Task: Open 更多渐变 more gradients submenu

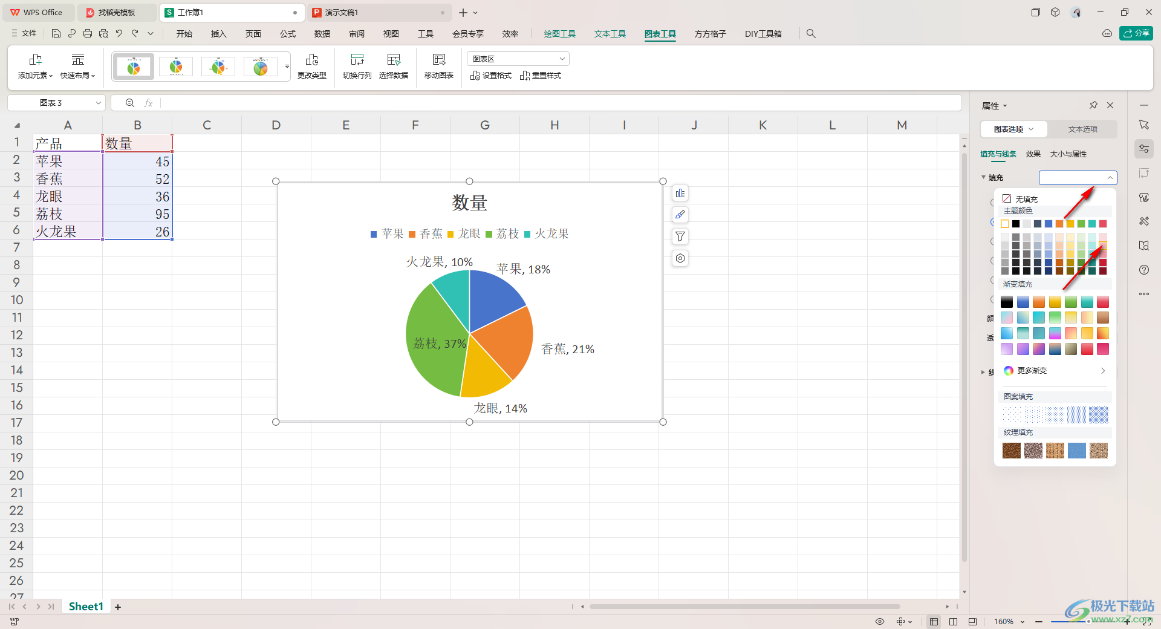Action: (x=1055, y=371)
